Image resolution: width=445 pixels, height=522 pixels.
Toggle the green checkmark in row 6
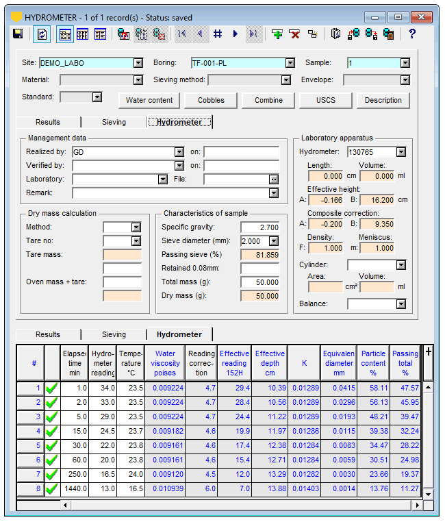[x=52, y=460]
